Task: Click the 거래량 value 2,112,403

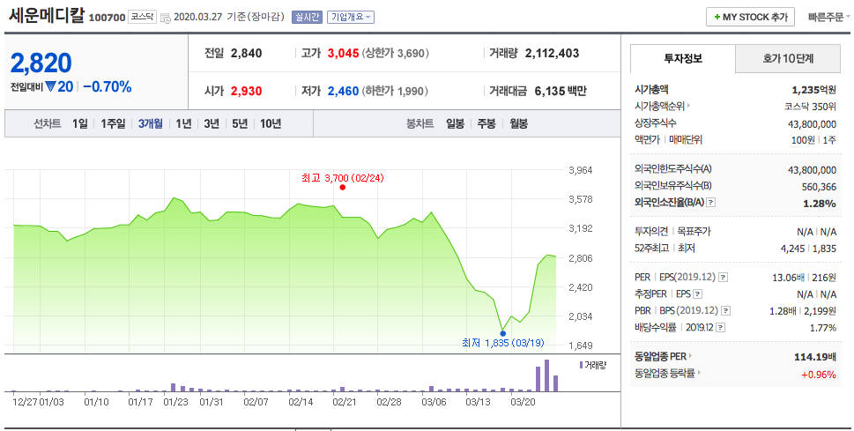Action: tap(552, 54)
